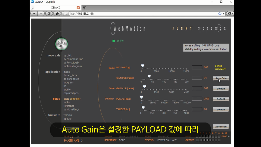Click the POS ACT value input box
The image size is (261, 147).
pyautogui.click(x=197, y=99)
